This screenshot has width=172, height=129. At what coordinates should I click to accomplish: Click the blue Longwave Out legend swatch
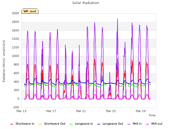[99, 124]
